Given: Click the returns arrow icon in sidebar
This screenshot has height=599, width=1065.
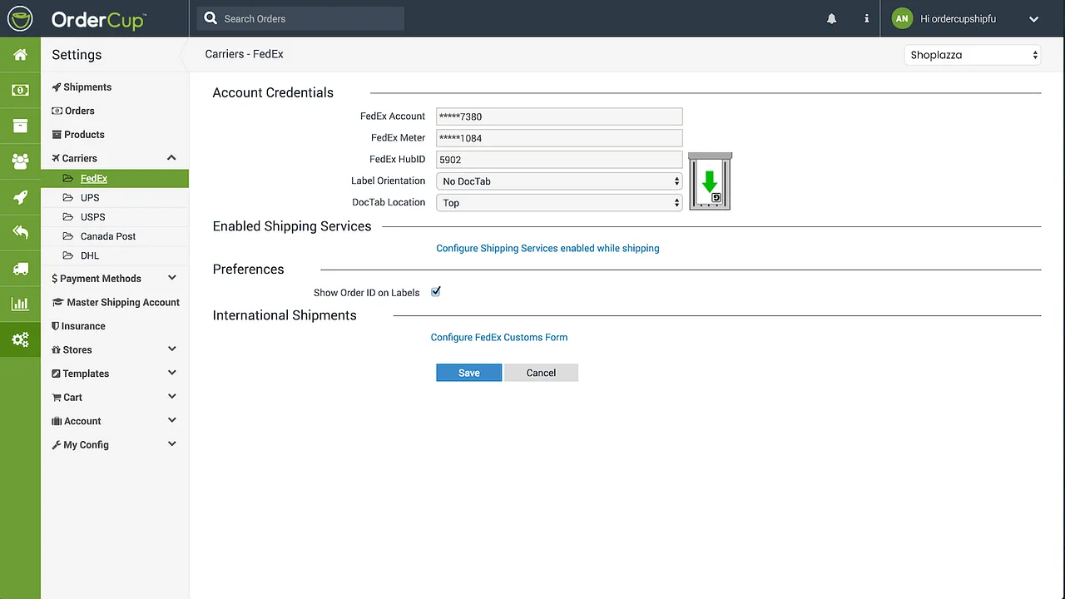Looking at the screenshot, I should click(20, 233).
